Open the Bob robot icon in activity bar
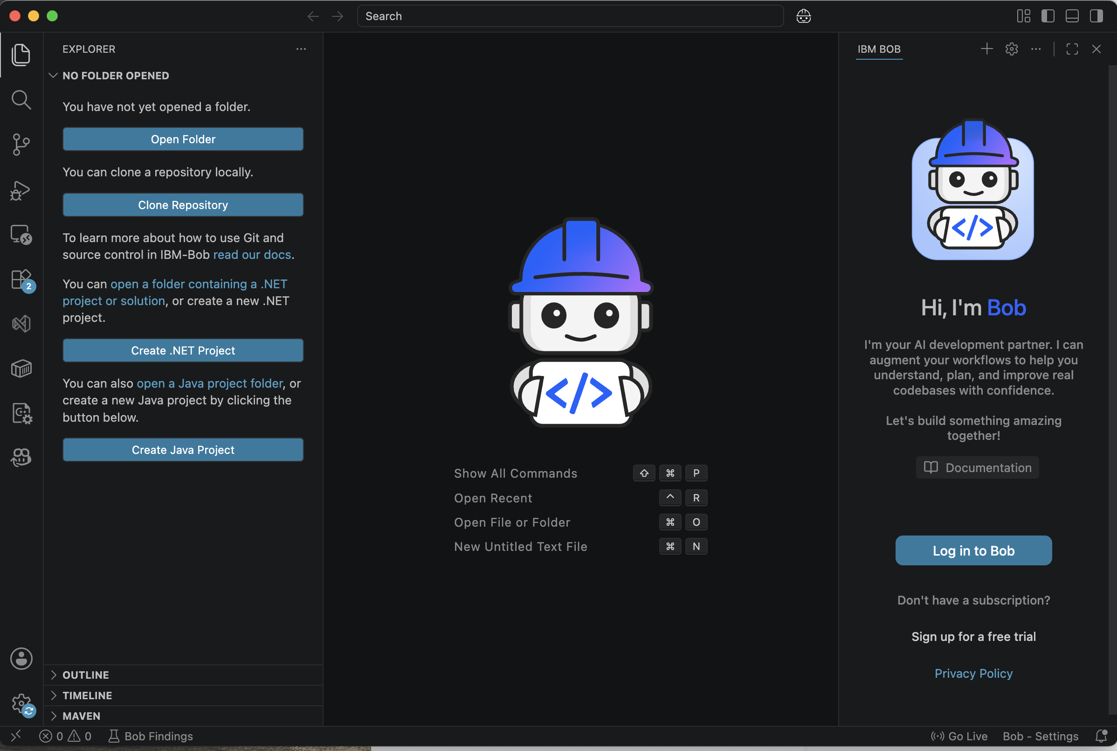 pyautogui.click(x=21, y=458)
